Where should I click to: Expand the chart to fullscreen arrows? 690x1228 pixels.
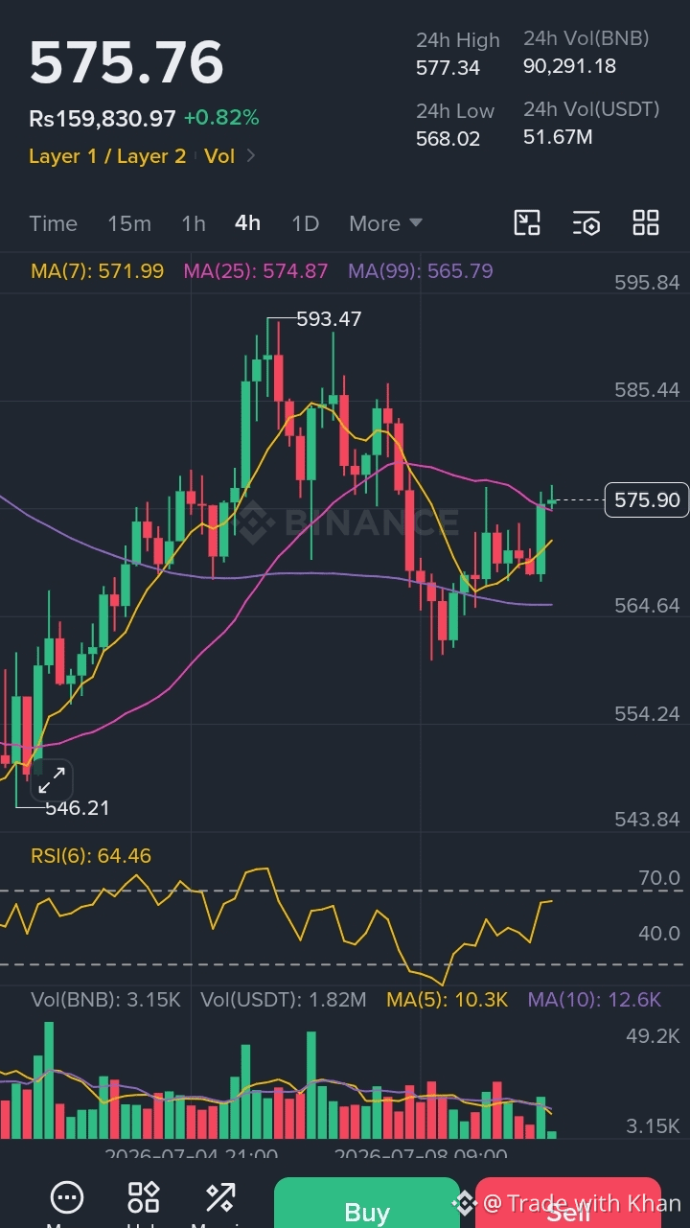click(52, 780)
